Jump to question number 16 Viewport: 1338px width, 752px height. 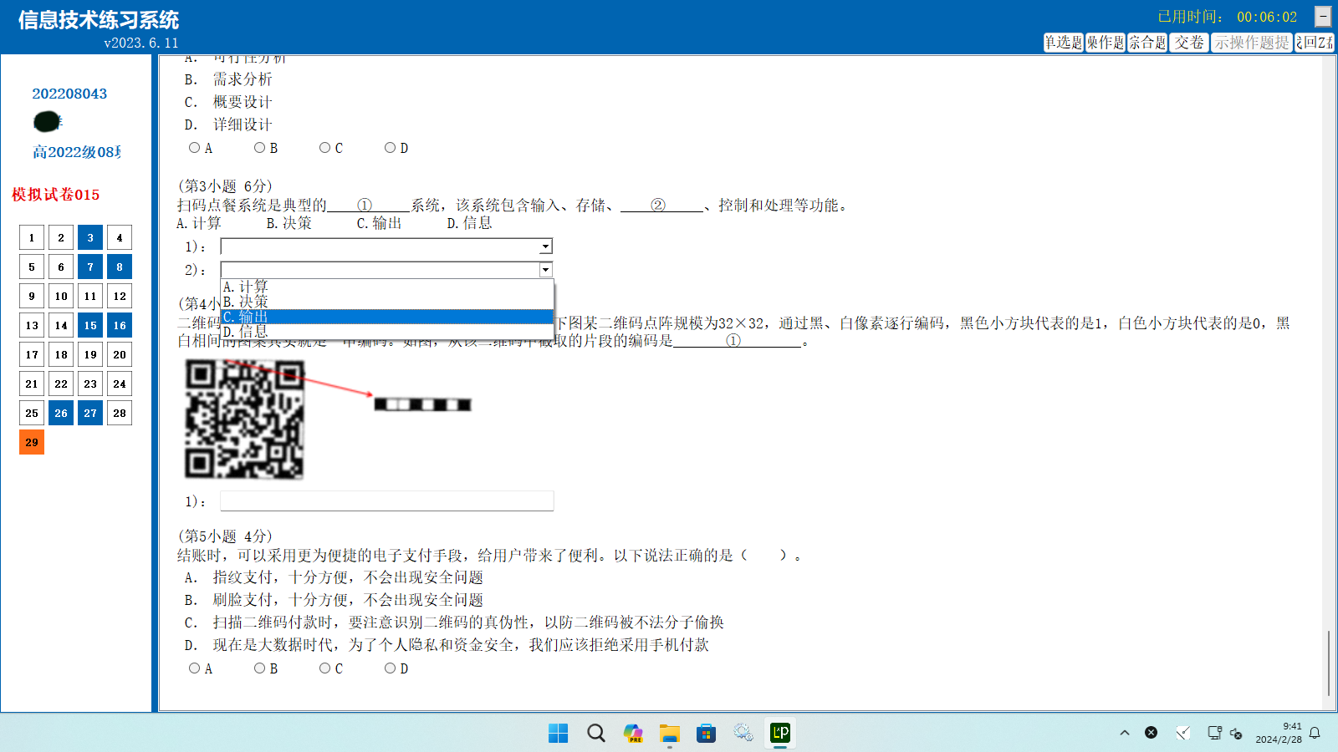click(120, 325)
